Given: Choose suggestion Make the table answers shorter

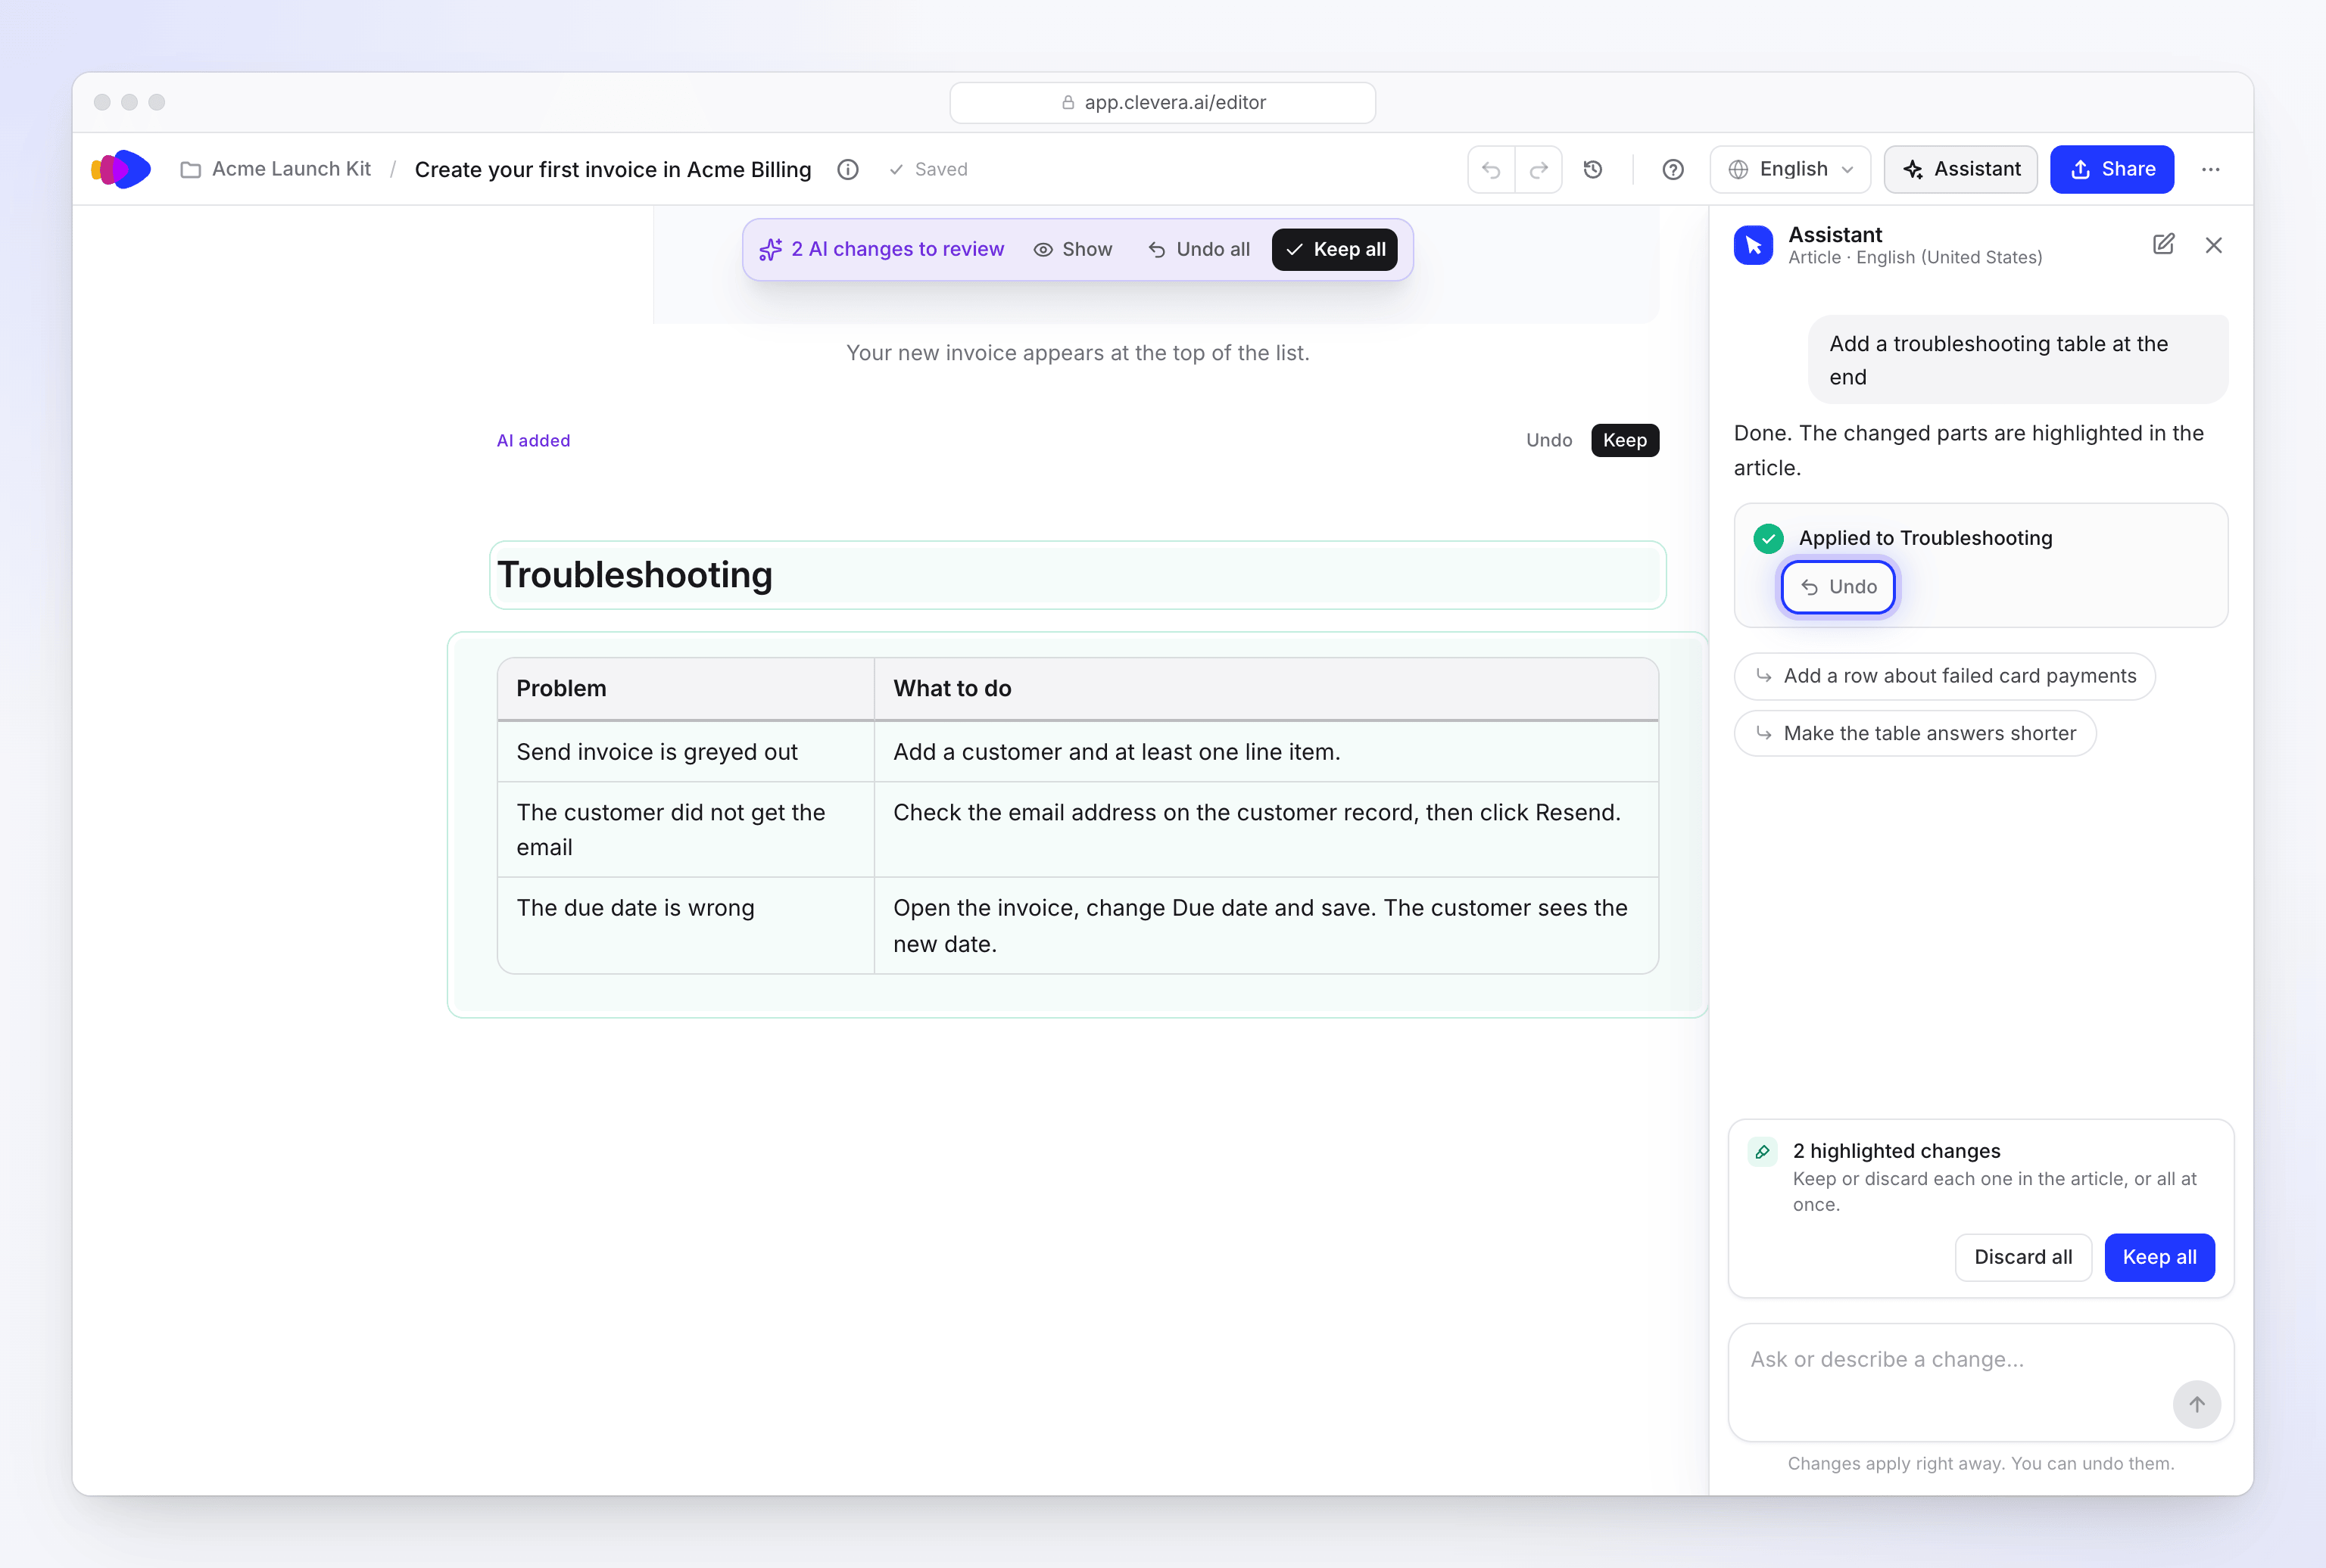Looking at the screenshot, I should 1915,733.
